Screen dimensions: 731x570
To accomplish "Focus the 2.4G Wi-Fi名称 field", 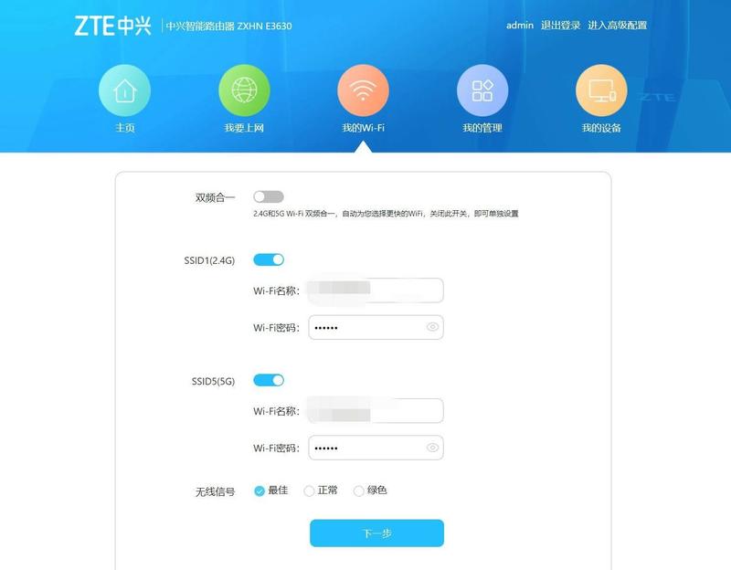I will (x=376, y=290).
